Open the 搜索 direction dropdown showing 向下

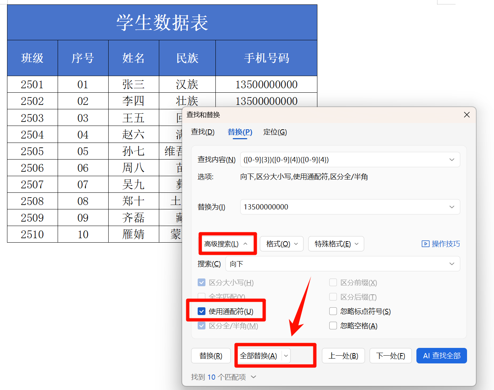[x=452, y=264]
